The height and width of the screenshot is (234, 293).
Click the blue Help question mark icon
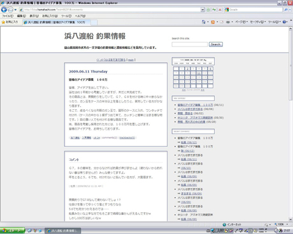click(284, 22)
